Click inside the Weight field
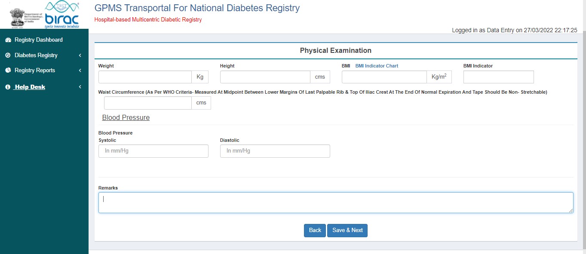Viewport: 586px width, 254px height. pyautogui.click(x=145, y=77)
